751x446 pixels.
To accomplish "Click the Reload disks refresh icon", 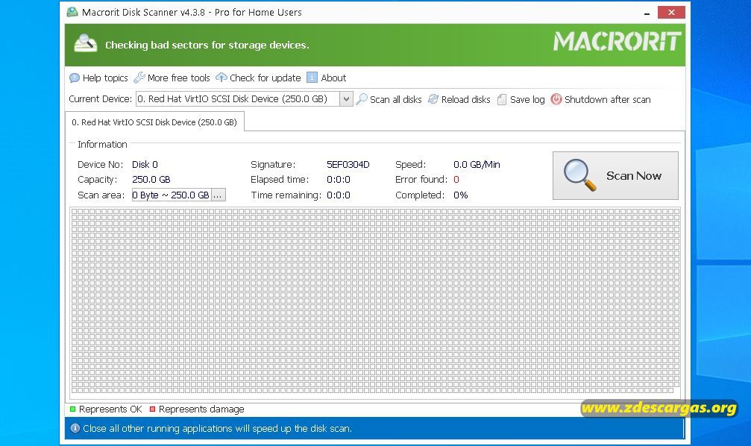I will pos(433,99).
